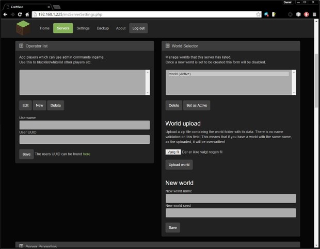Click Edit in the Operator list
The image size is (320, 249).
pyautogui.click(x=25, y=105)
